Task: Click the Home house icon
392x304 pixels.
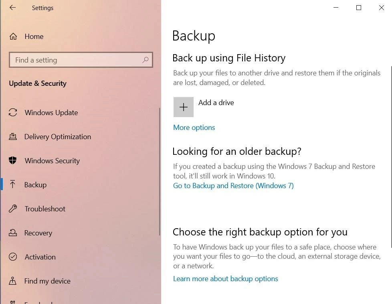Action: pyautogui.click(x=13, y=36)
